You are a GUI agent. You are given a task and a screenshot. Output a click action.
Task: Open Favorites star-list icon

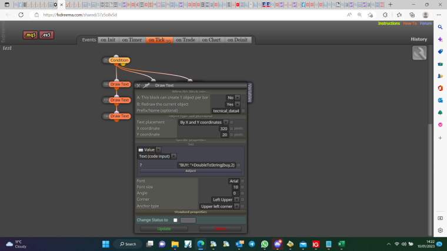point(399,15)
